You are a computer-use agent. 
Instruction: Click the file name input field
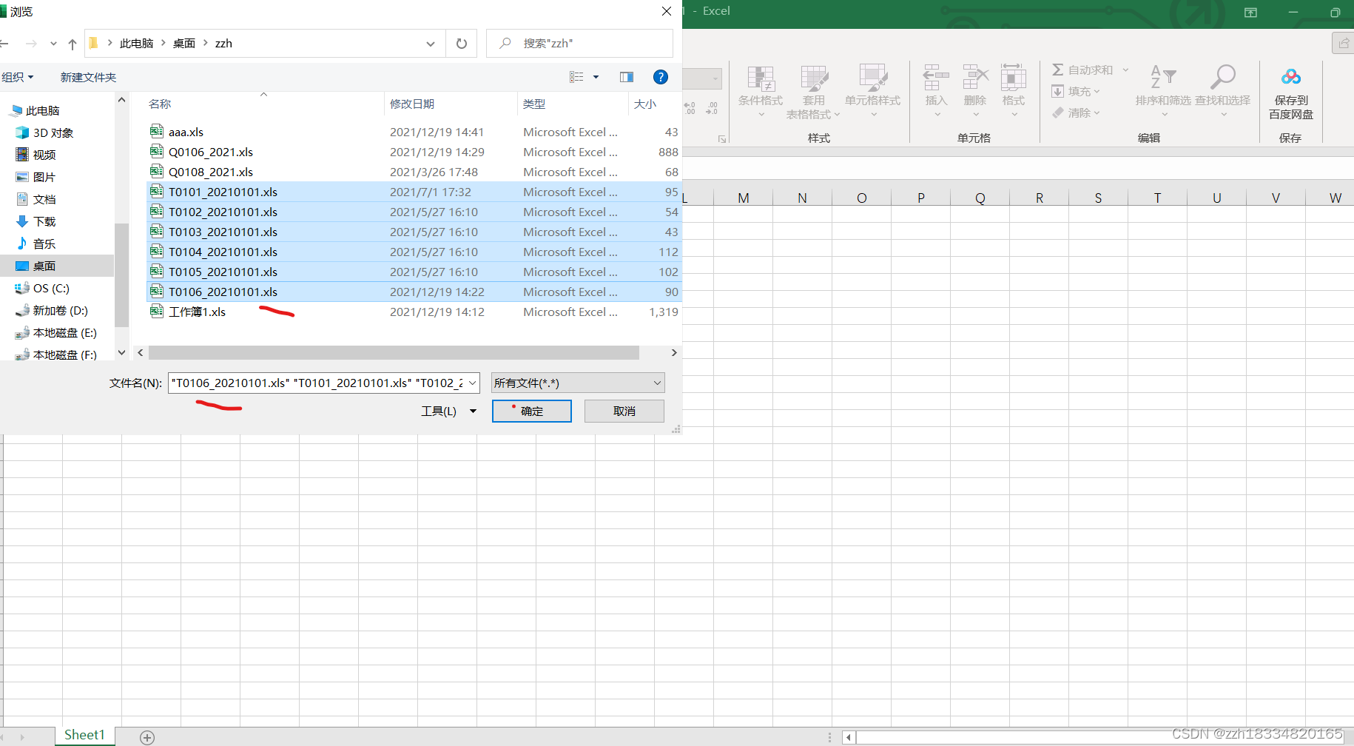click(317, 383)
